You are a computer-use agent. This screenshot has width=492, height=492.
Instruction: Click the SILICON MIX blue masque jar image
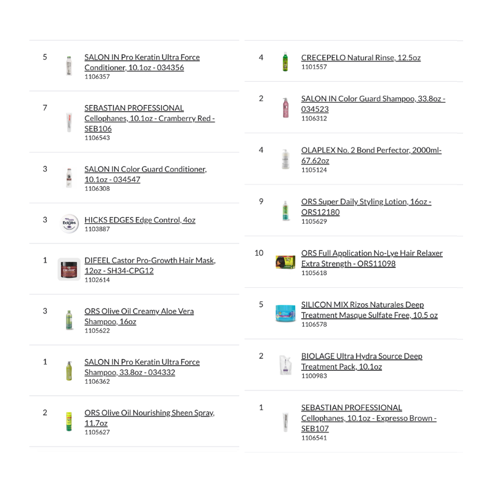[285, 313]
